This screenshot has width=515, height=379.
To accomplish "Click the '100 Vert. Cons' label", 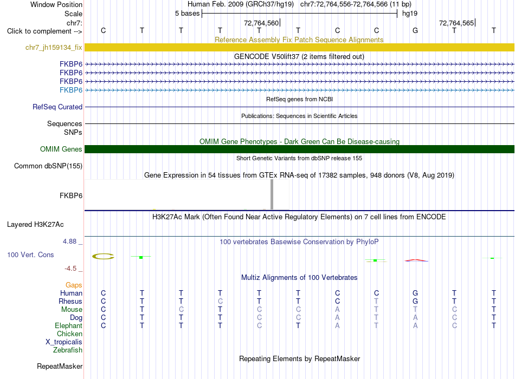I will tap(30, 254).
